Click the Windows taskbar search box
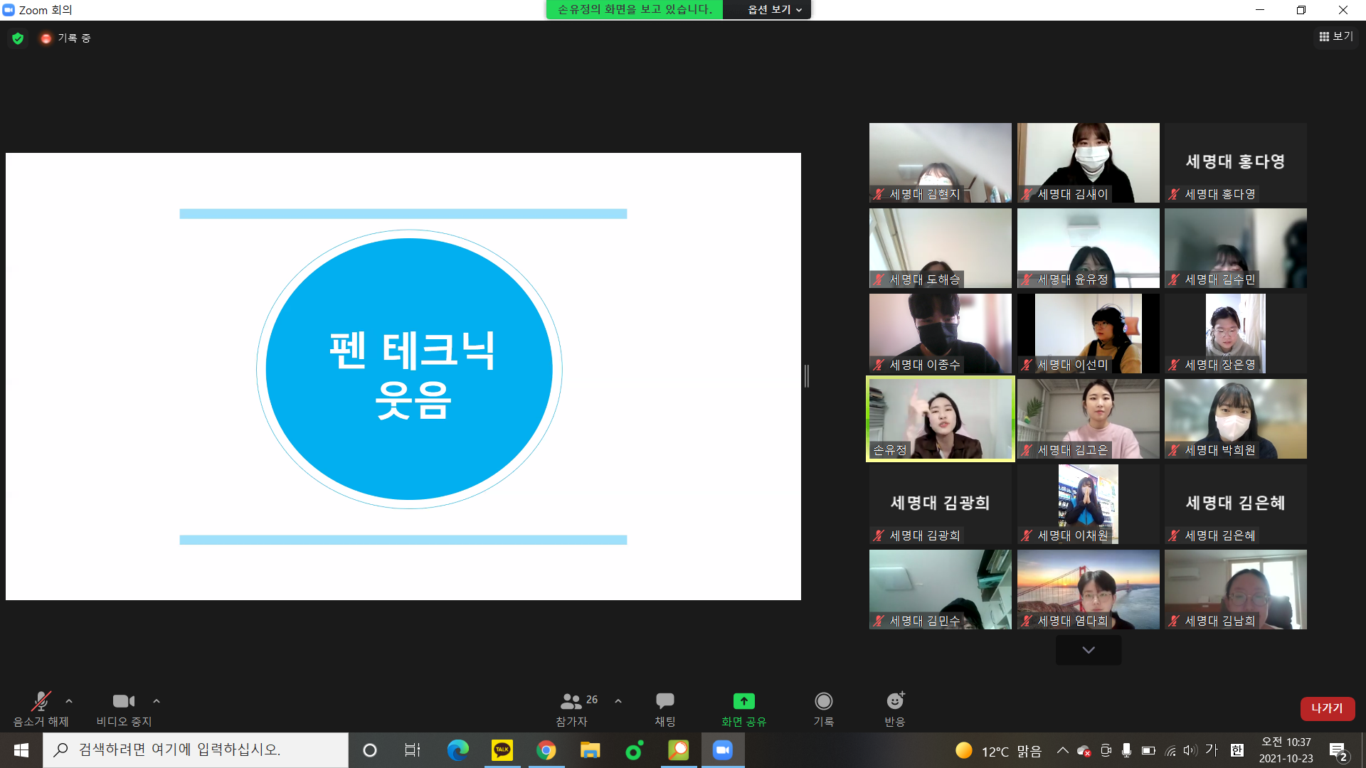Screen dimensions: 1366x768 tap(196, 750)
